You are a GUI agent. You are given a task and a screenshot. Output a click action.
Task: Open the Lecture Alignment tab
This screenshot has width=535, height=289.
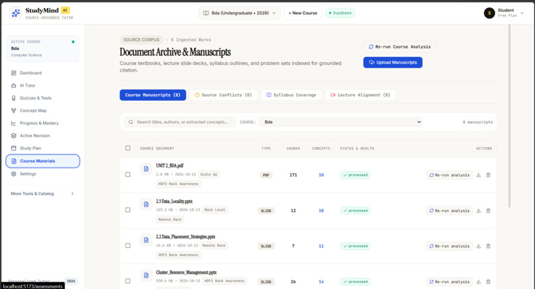[360, 95]
